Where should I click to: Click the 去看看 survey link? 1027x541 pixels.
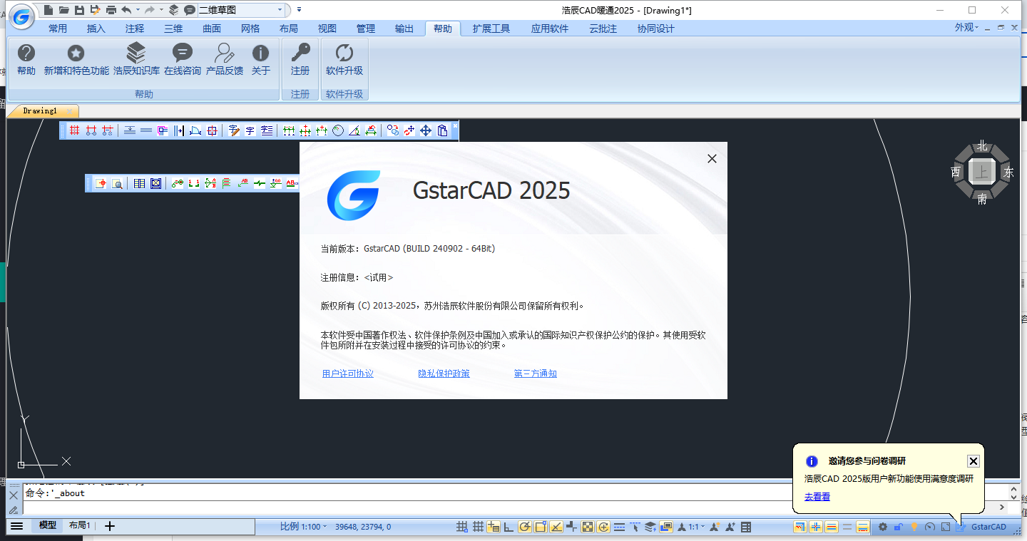[817, 497]
